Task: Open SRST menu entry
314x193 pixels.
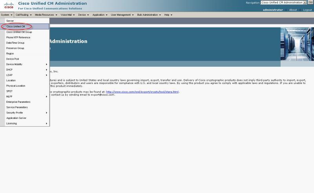Action: 25,91
